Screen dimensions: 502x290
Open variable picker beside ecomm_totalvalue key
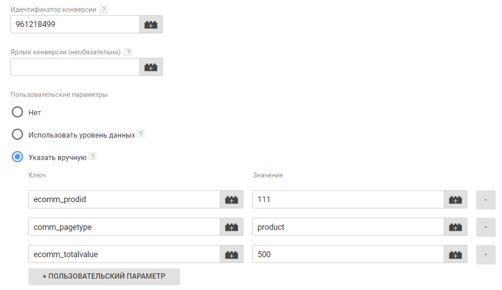pos(231,254)
